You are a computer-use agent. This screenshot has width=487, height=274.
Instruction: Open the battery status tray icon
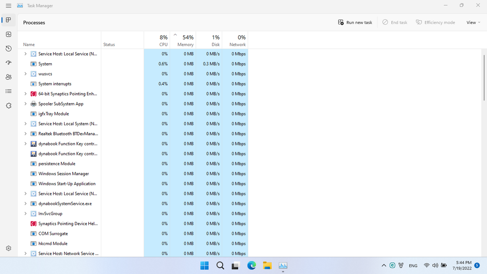[444, 265]
